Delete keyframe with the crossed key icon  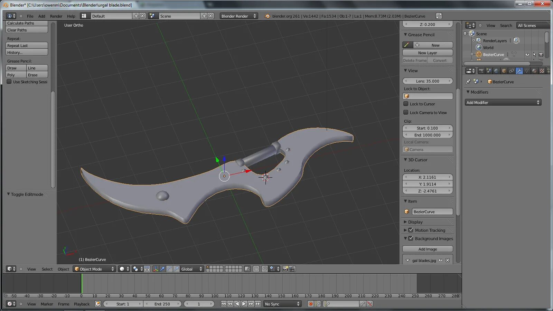click(369, 304)
